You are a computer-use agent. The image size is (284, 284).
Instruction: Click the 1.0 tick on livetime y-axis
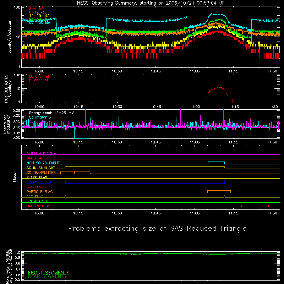pyautogui.click(x=17, y=252)
